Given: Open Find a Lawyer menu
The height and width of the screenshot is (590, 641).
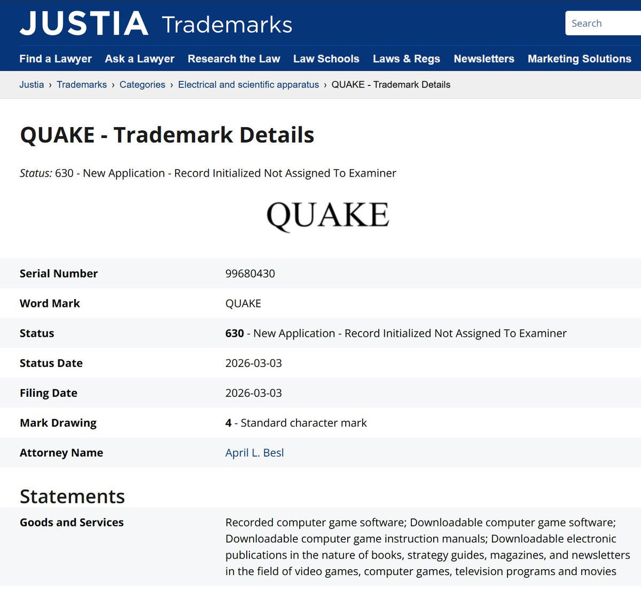Looking at the screenshot, I should [56, 59].
